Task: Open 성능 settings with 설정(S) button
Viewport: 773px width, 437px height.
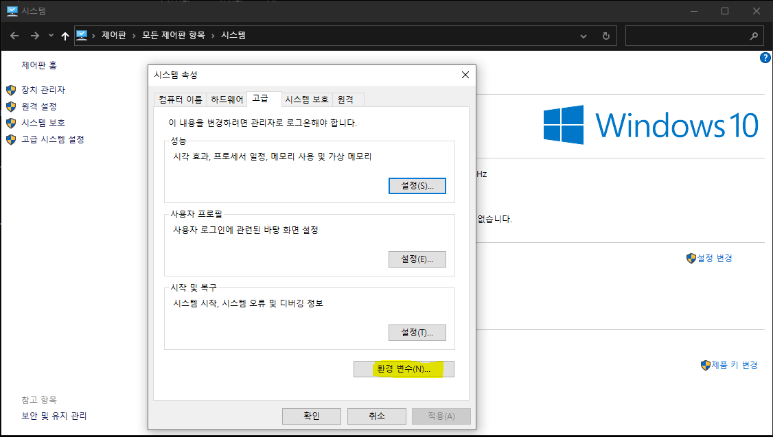Action: click(417, 186)
